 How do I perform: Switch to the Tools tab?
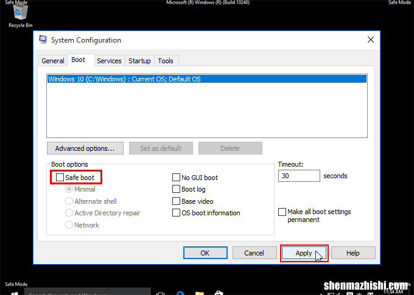click(x=166, y=61)
